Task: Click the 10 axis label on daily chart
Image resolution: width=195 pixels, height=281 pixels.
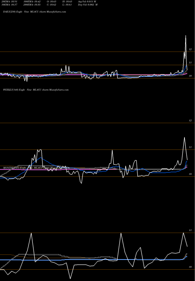Action: pos(190,76)
